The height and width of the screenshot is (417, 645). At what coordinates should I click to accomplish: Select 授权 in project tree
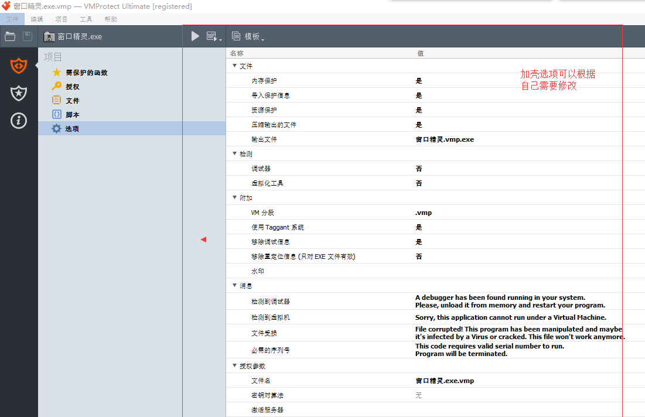click(73, 86)
